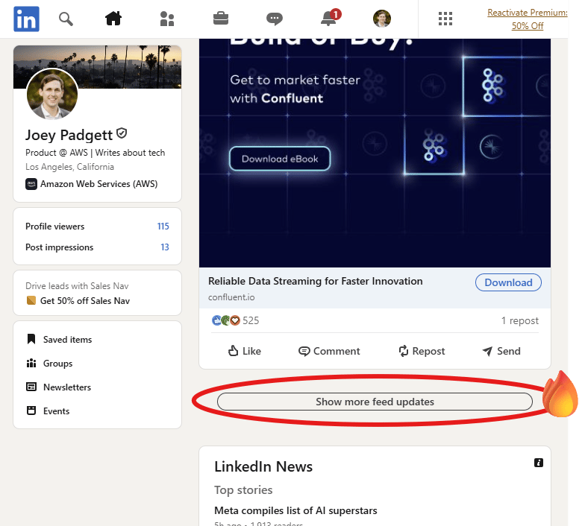585x526 pixels.
Task: Open Saved items
Action: pyautogui.click(x=67, y=340)
